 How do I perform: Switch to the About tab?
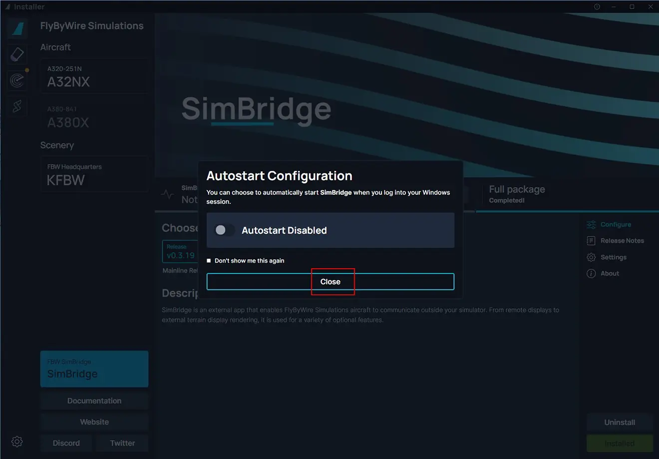(603, 274)
